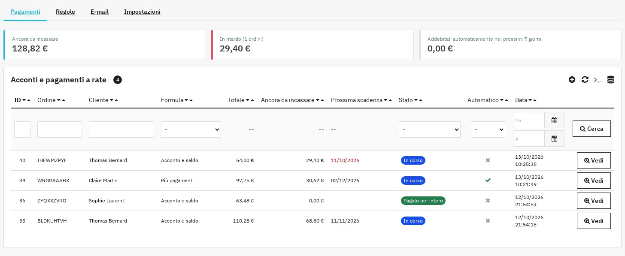Open the Regole tab
Image resolution: width=625 pixels, height=256 pixels.
click(65, 12)
